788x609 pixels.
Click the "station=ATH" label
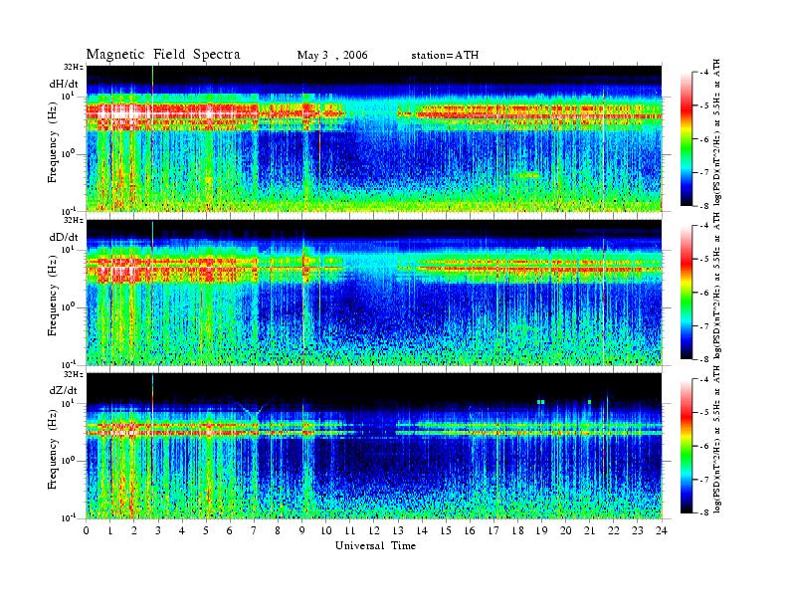[x=445, y=56]
